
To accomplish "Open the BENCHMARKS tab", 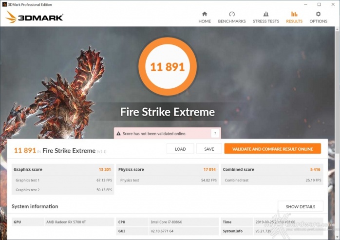I will (x=232, y=18).
